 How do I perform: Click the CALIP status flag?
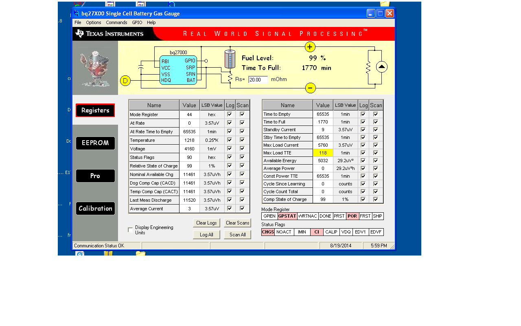point(331,232)
